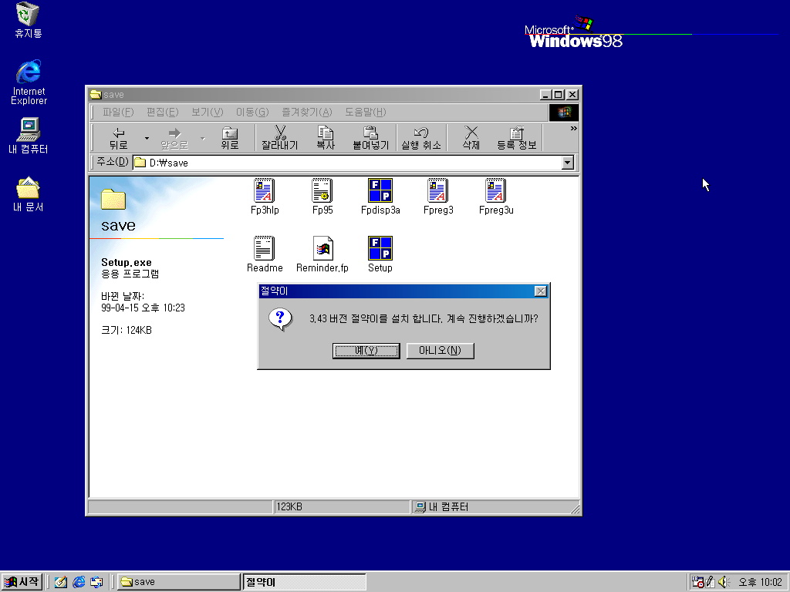Click the Delete (삭제) toolbar icon

pos(471,138)
